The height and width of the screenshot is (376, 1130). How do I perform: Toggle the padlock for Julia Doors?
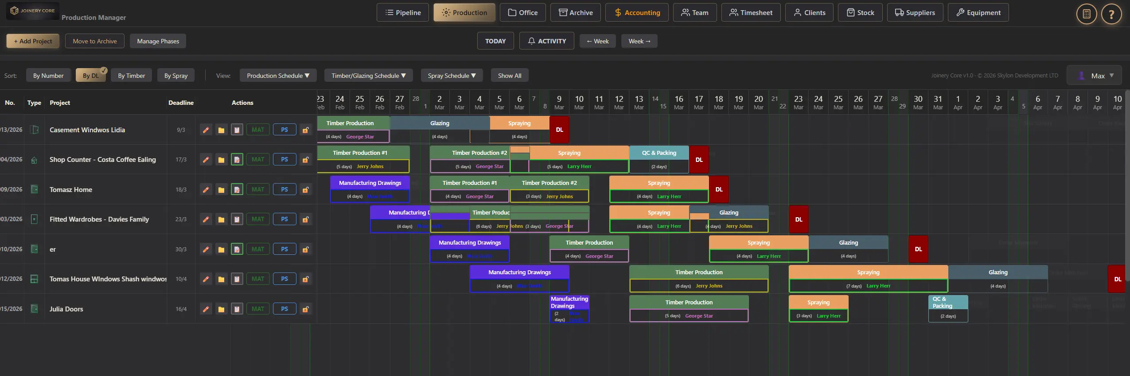305,309
